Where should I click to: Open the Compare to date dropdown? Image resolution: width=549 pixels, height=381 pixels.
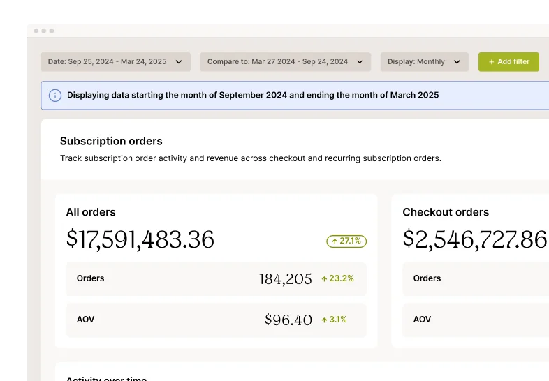(x=286, y=62)
